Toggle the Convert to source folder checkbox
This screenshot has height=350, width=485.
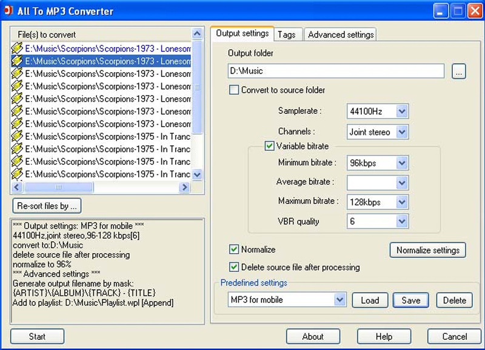pos(234,90)
